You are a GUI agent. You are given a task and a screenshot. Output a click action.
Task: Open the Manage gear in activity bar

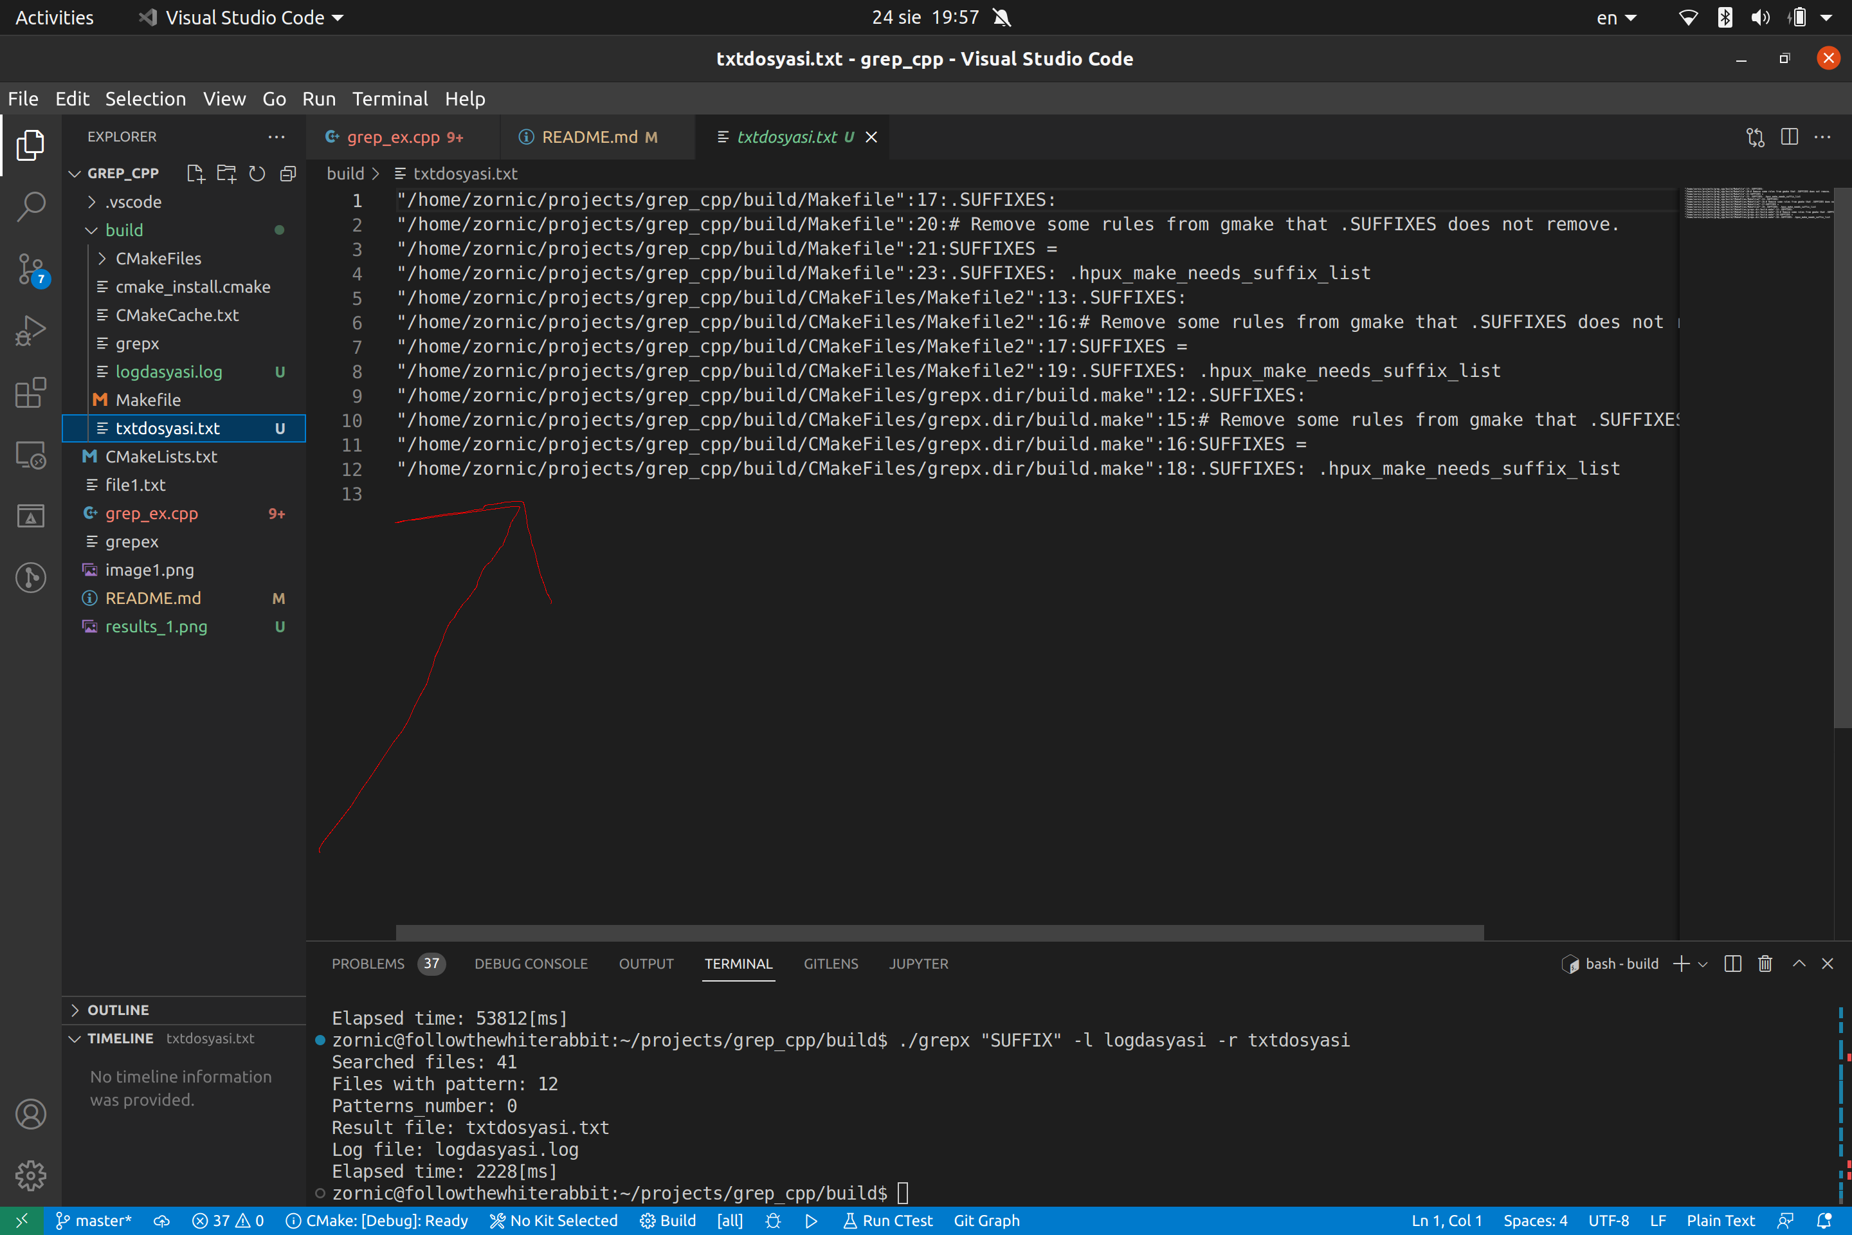31,1175
